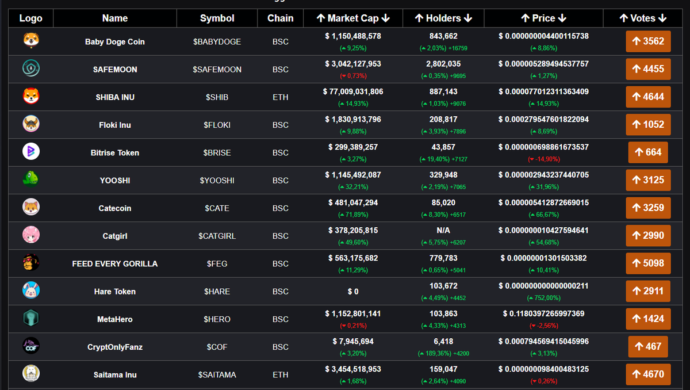This screenshot has width=690, height=390.
Task: Open SHIBA INU token name
Action: point(115,97)
